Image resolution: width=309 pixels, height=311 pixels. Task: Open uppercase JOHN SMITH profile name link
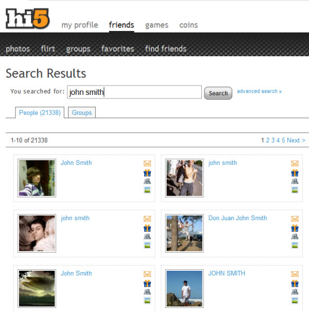click(227, 273)
